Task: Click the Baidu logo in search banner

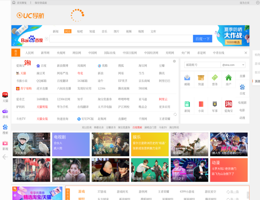Action: (x=32, y=39)
